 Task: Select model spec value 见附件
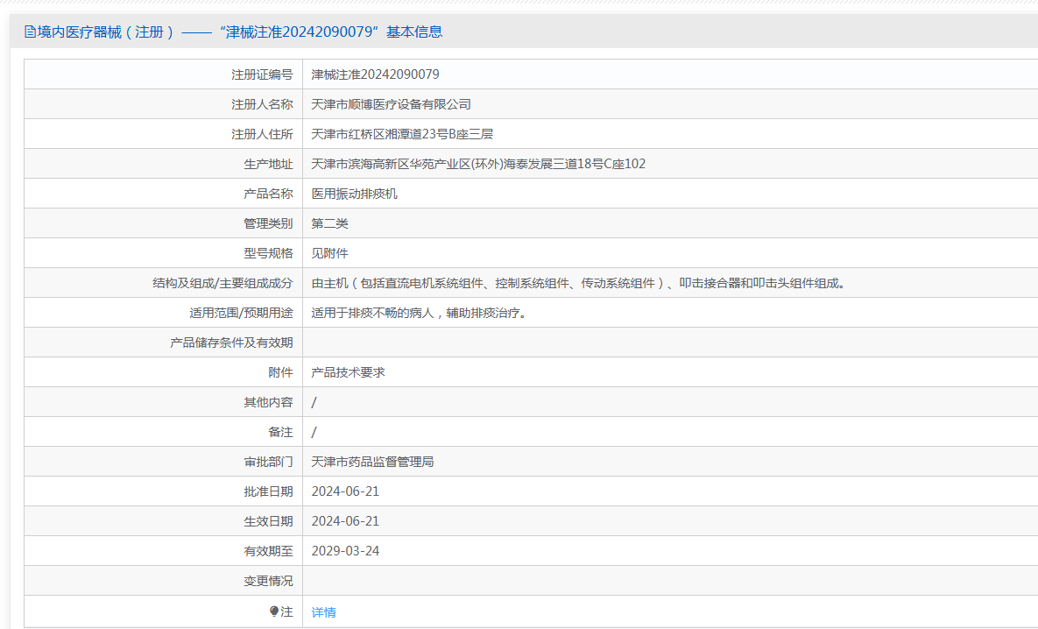click(x=329, y=253)
